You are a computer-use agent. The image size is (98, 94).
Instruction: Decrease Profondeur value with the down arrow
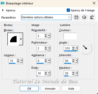tap(46, 49)
